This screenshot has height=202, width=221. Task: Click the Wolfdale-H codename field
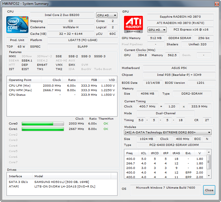point(71,27)
